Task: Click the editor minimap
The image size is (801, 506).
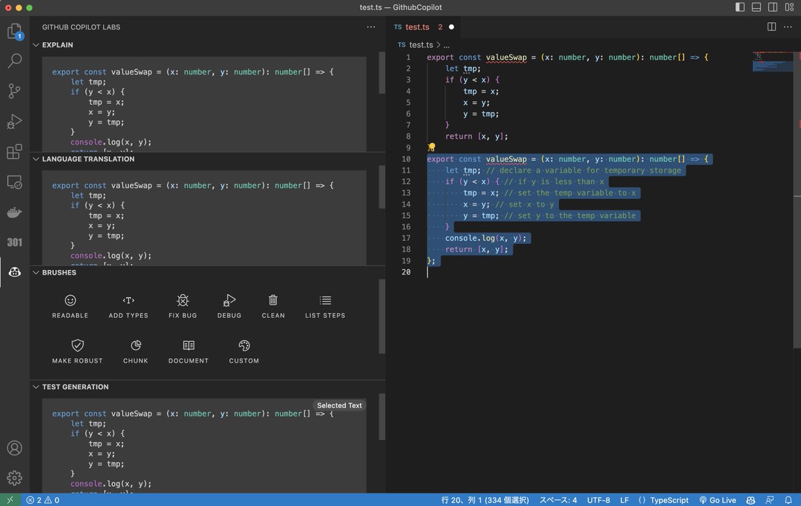Action: 774,61
